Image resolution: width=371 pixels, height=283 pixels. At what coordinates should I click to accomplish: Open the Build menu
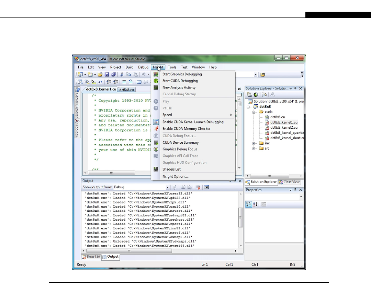pyautogui.click(x=130, y=67)
